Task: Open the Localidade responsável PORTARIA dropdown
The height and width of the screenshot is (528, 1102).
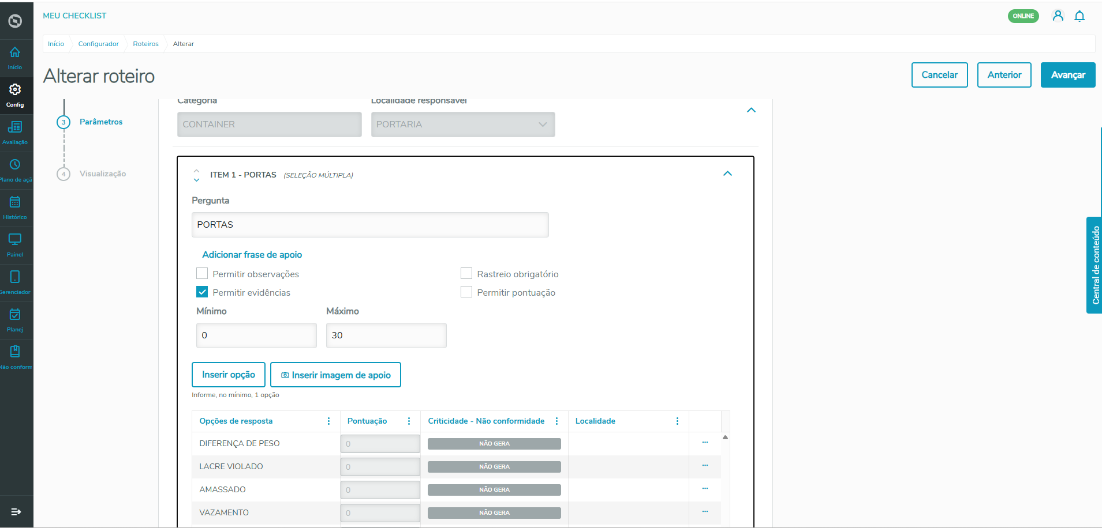Action: tap(463, 125)
